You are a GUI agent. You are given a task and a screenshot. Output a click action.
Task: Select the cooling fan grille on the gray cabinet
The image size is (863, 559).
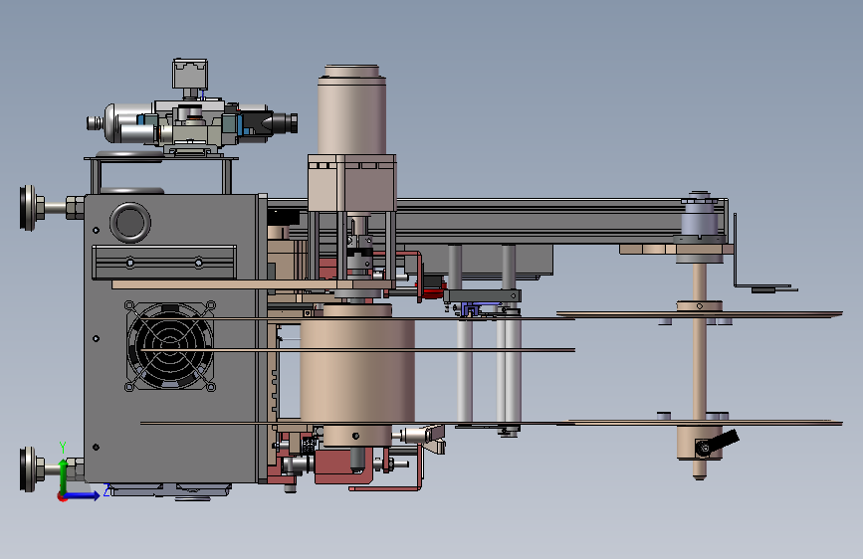169,346
